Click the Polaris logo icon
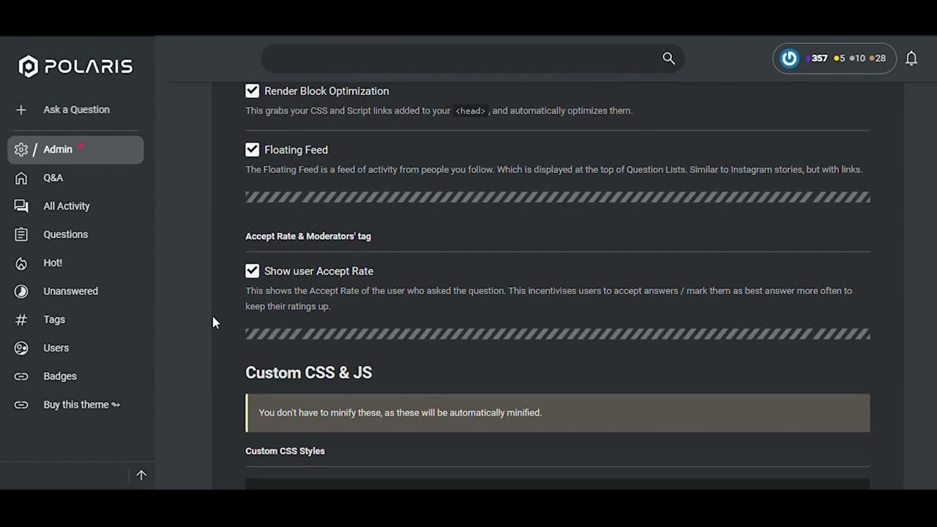 [x=28, y=67]
